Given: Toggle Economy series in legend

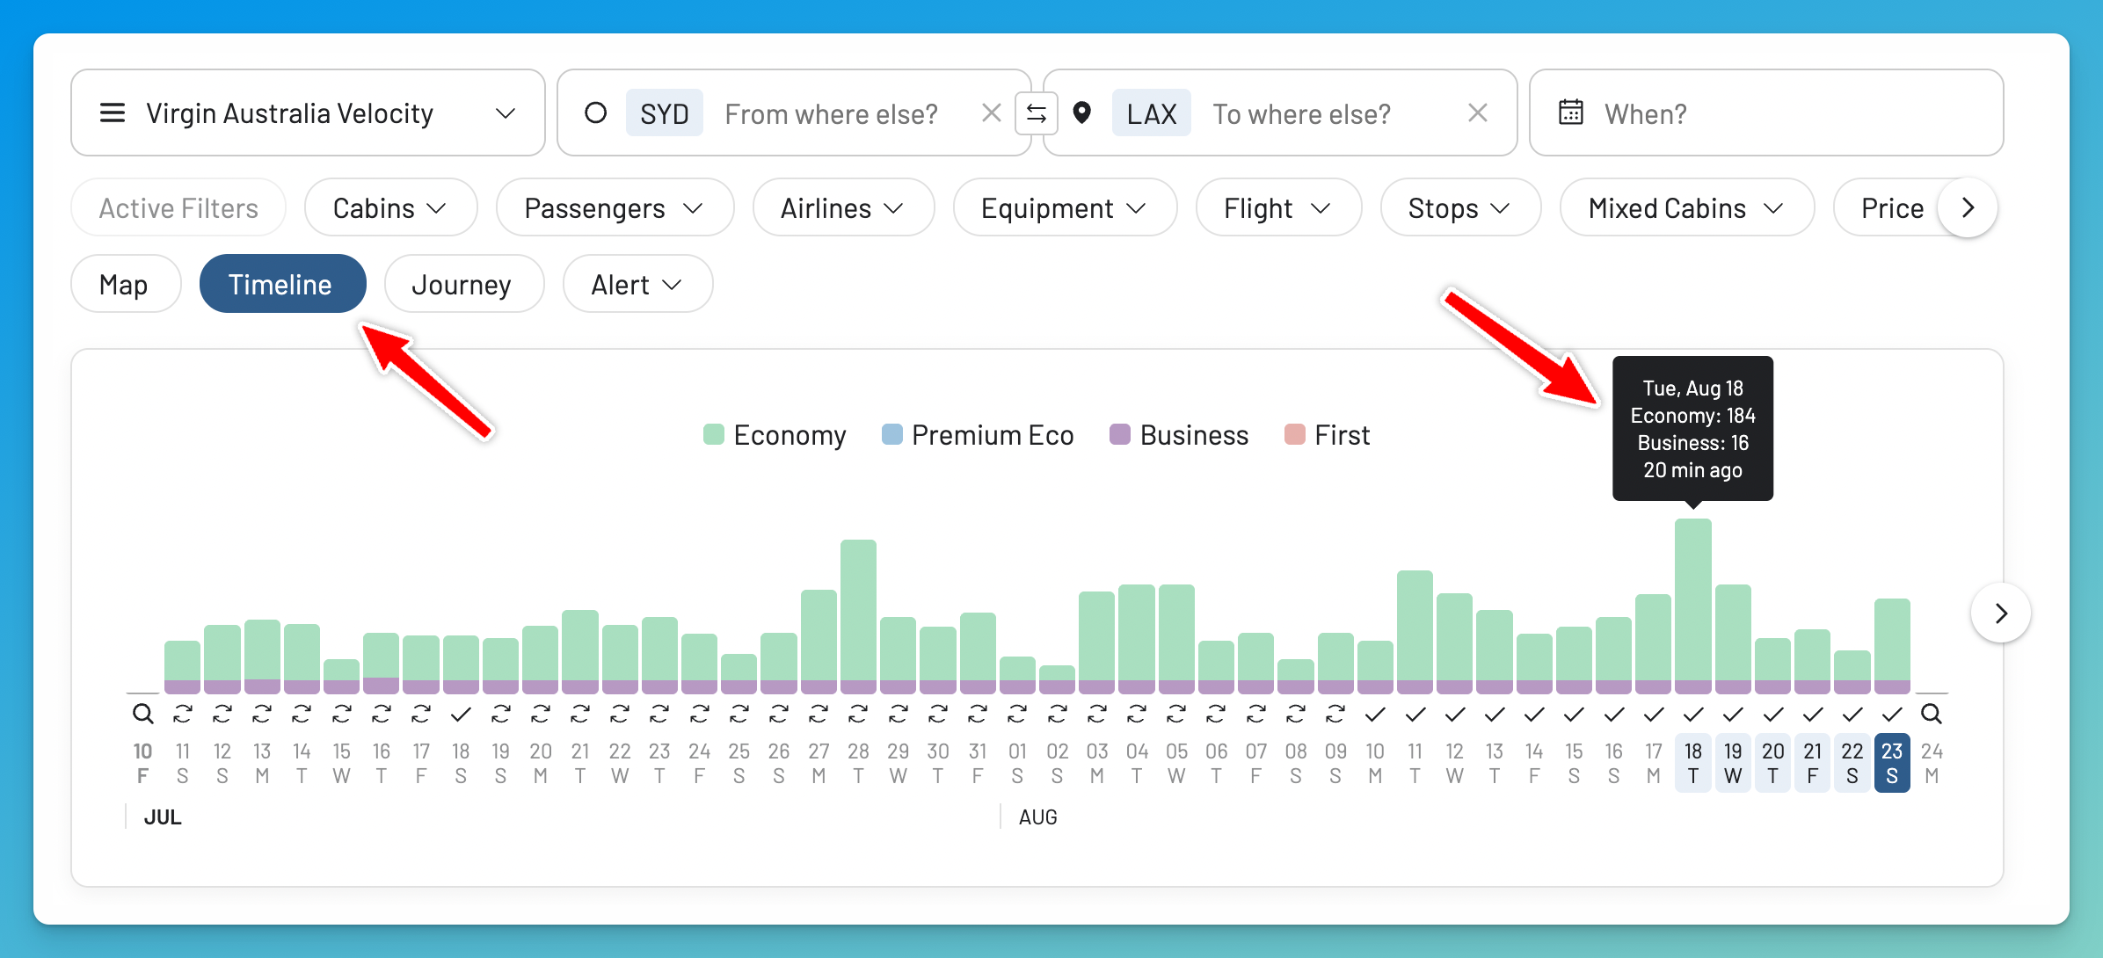Looking at the screenshot, I should [x=775, y=435].
